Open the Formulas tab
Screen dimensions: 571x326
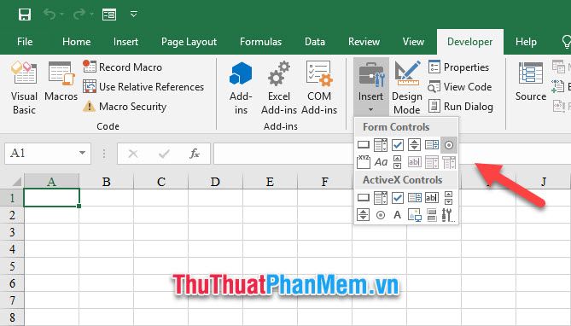260,42
